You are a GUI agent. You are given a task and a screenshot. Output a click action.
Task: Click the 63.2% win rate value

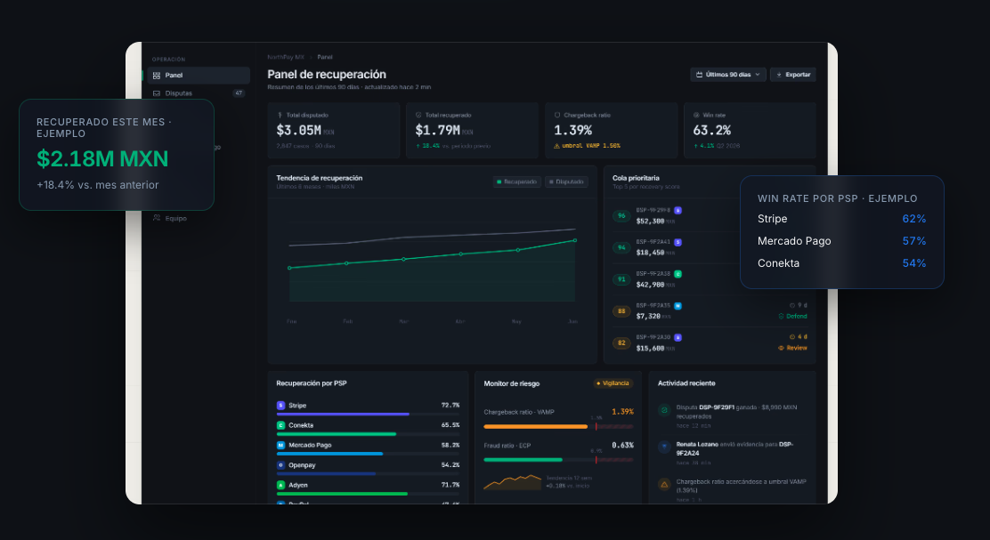point(711,131)
